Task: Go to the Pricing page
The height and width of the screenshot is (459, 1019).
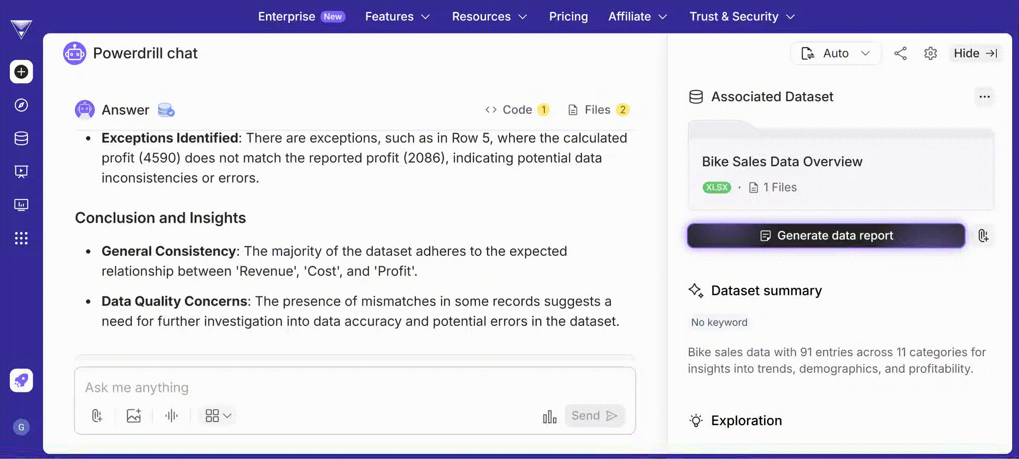Action: coord(568,17)
